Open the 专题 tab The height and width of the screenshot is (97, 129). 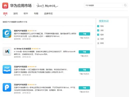click(x=36, y=13)
